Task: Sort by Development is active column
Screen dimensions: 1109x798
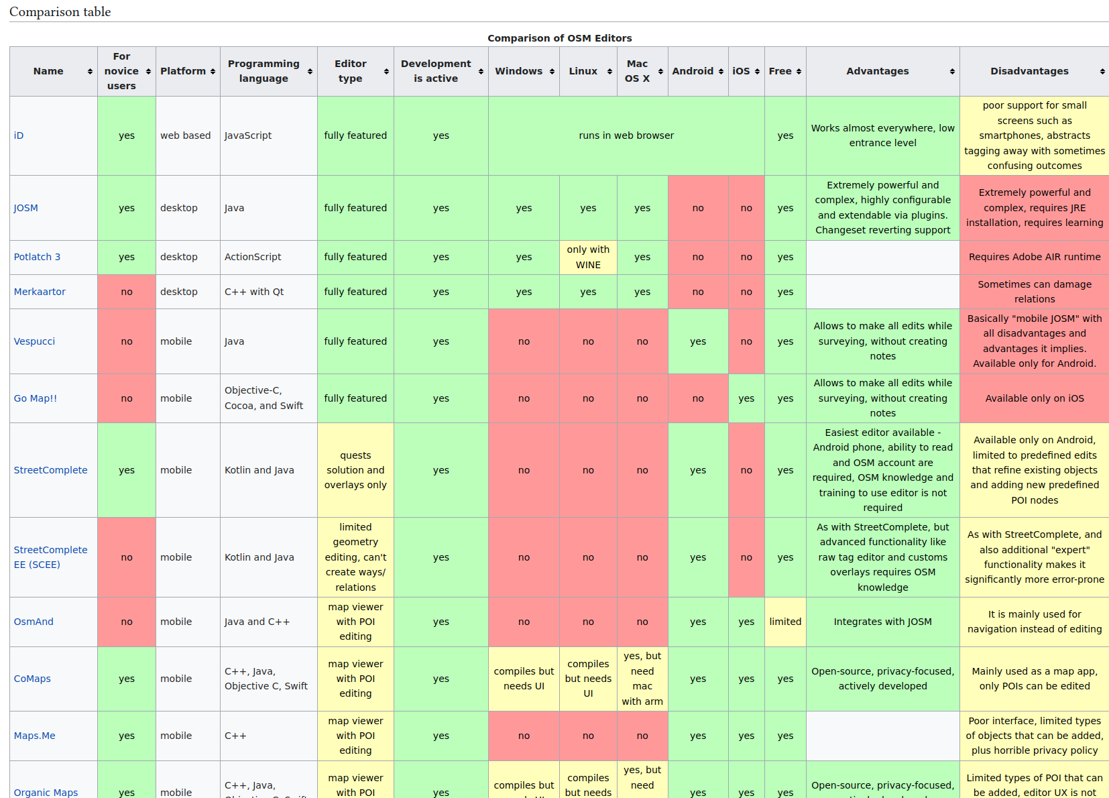Action: (481, 72)
